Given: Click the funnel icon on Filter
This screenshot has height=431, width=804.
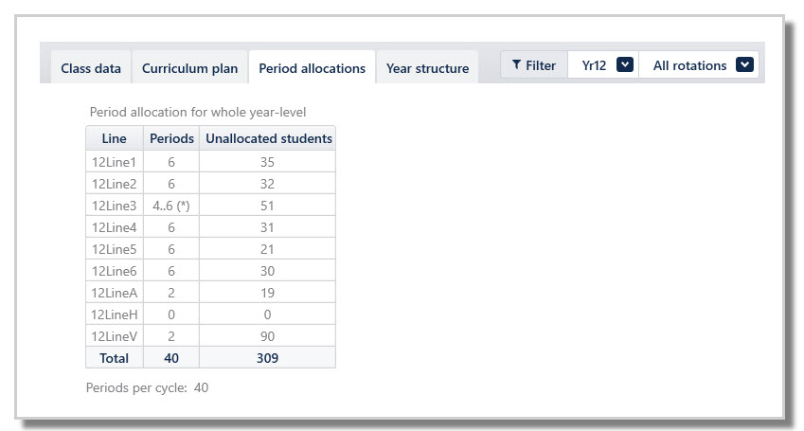Looking at the screenshot, I should [x=516, y=65].
